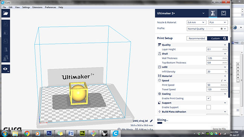The image size is (244, 137).
Task: Click the Layer Height input field
Action: click(217, 49)
